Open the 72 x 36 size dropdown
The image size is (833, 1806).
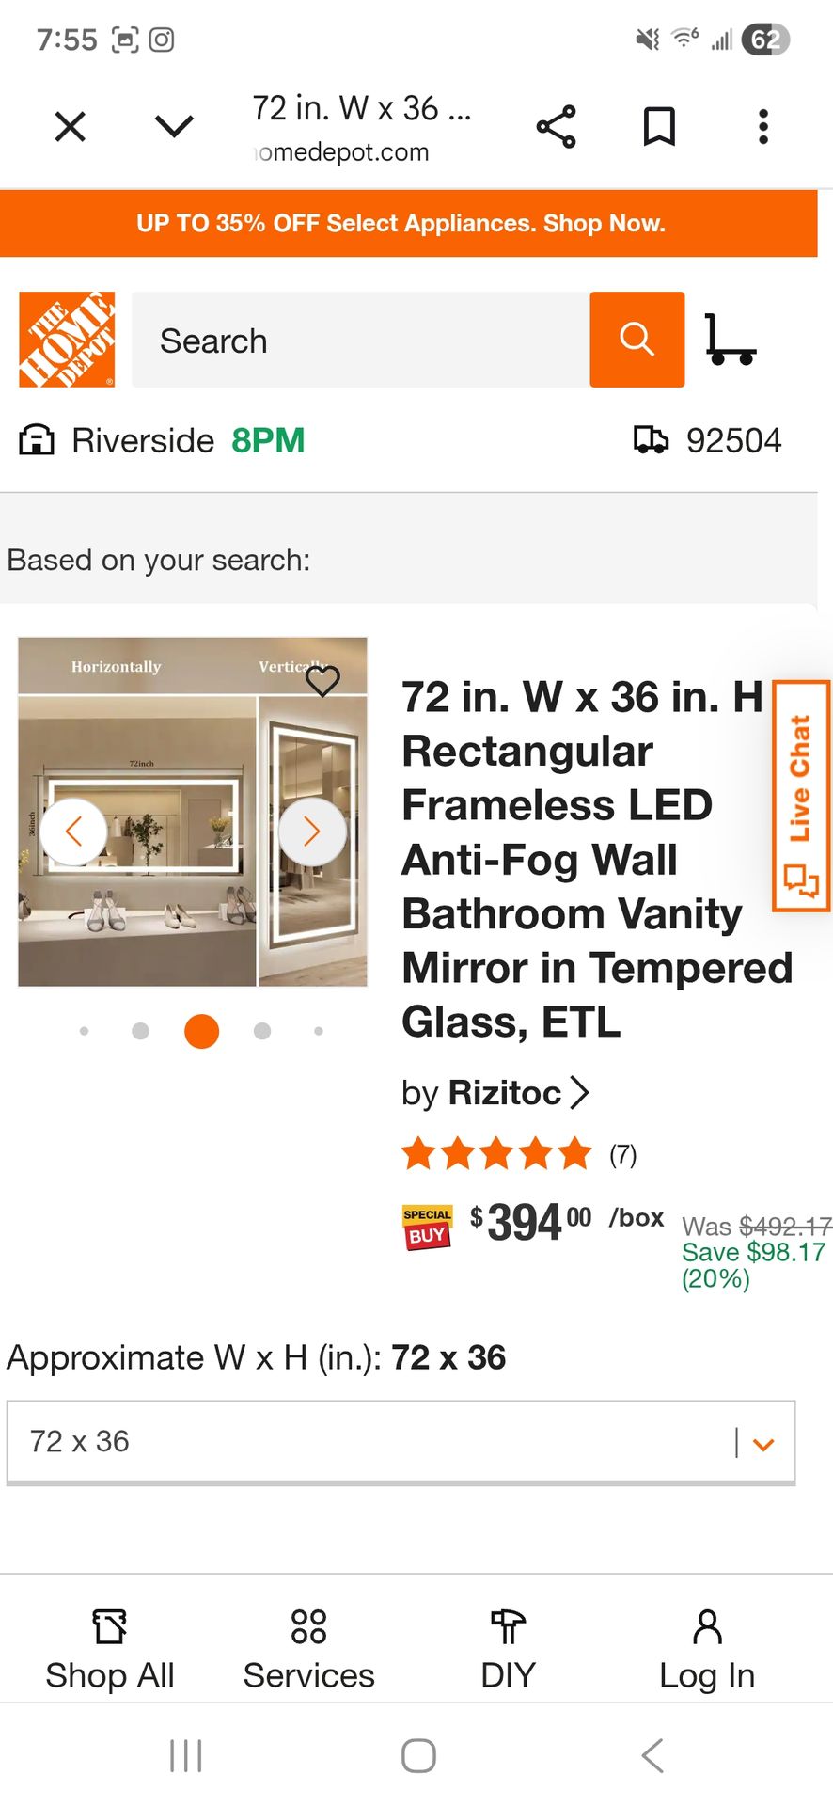pos(401,1441)
